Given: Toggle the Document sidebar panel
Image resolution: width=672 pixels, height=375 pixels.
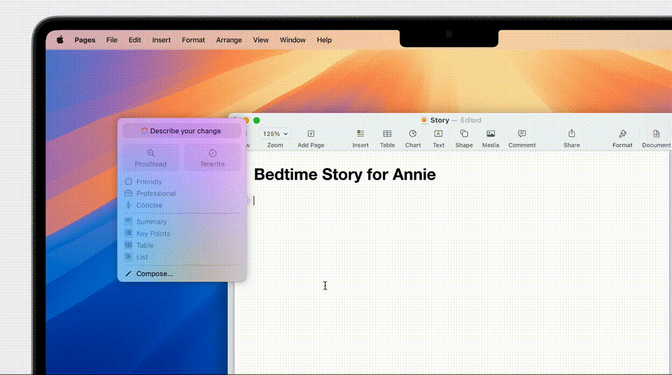Looking at the screenshot, I should [x=656, y=134].
